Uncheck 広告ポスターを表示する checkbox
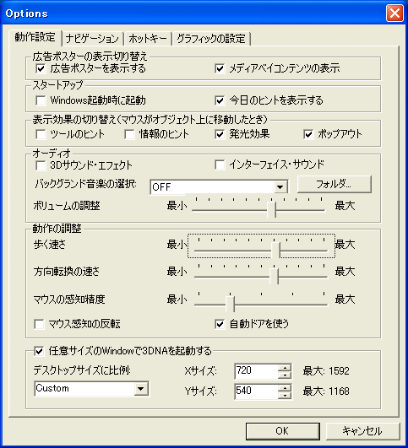Viewport: 408px width, 448px height. click(x=41, y=68)
